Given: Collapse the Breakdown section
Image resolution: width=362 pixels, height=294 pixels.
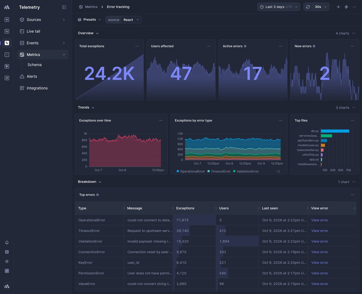Looking at the screenshot, I should [x=90, y=182].
